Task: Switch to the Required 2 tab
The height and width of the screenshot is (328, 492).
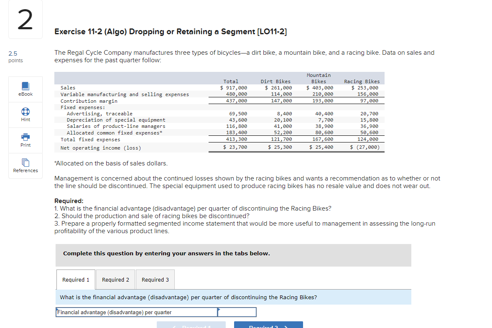Action: click(x=115, y=279)
